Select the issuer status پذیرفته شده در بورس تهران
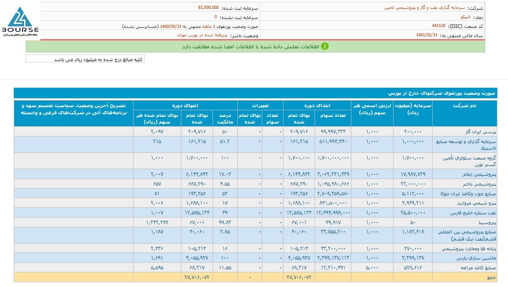 202,35
